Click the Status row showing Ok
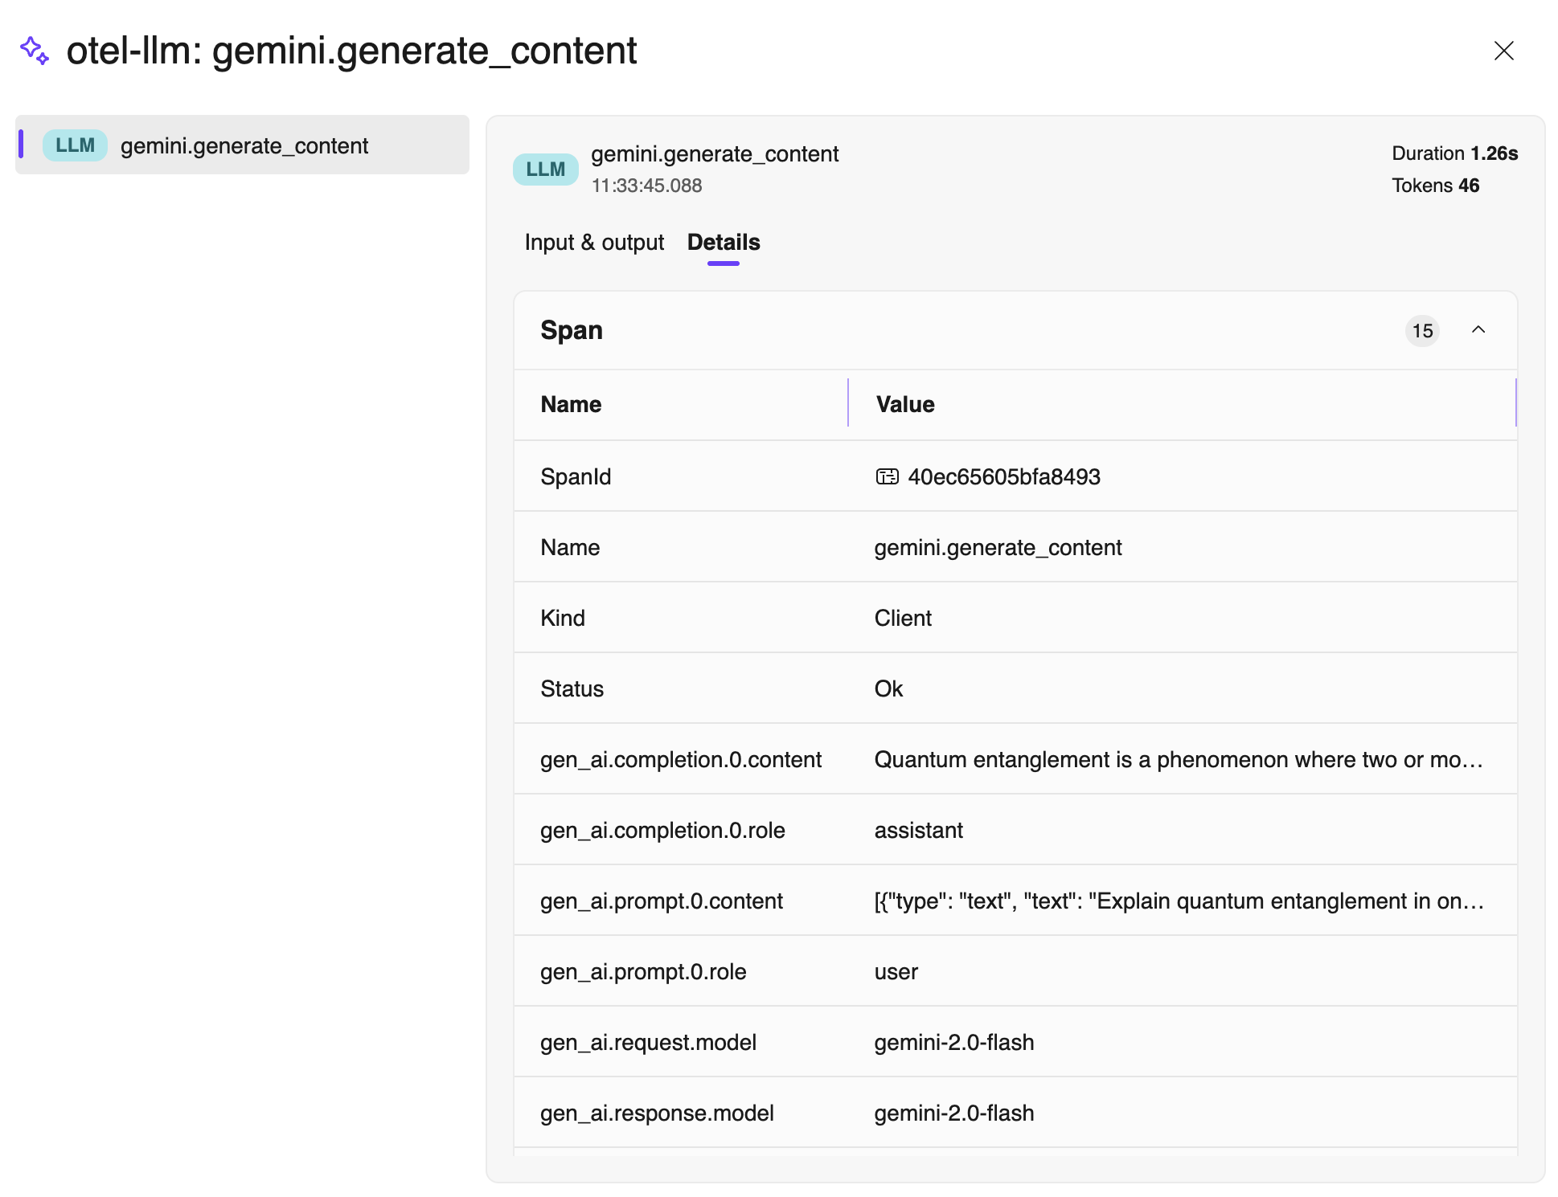 coord(888,689)
